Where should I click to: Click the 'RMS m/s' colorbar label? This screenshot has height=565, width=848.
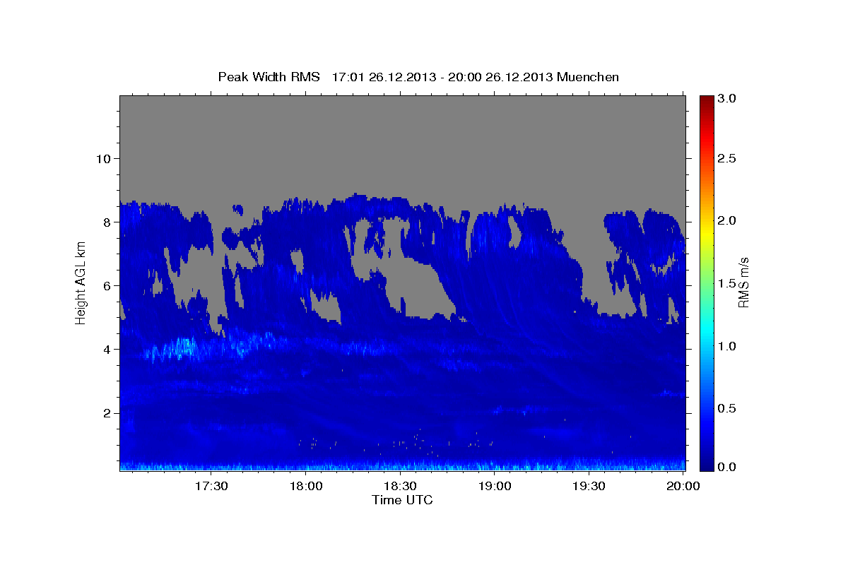tap(743, 282)
